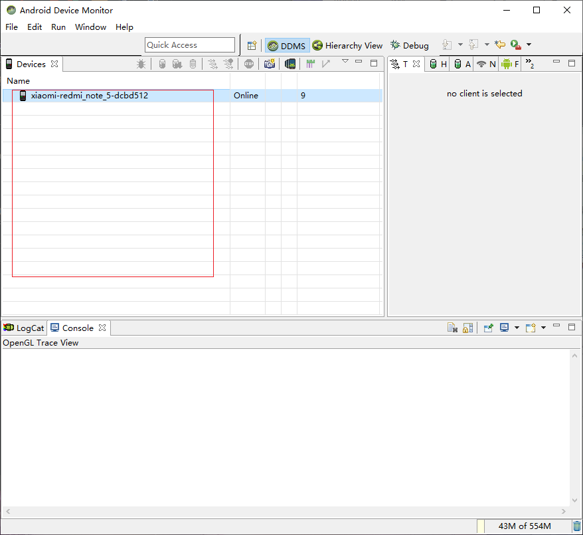Screen dimensions: 583x535
Task: Switch to the Debug perspective
Action: [x=410, y=45]
